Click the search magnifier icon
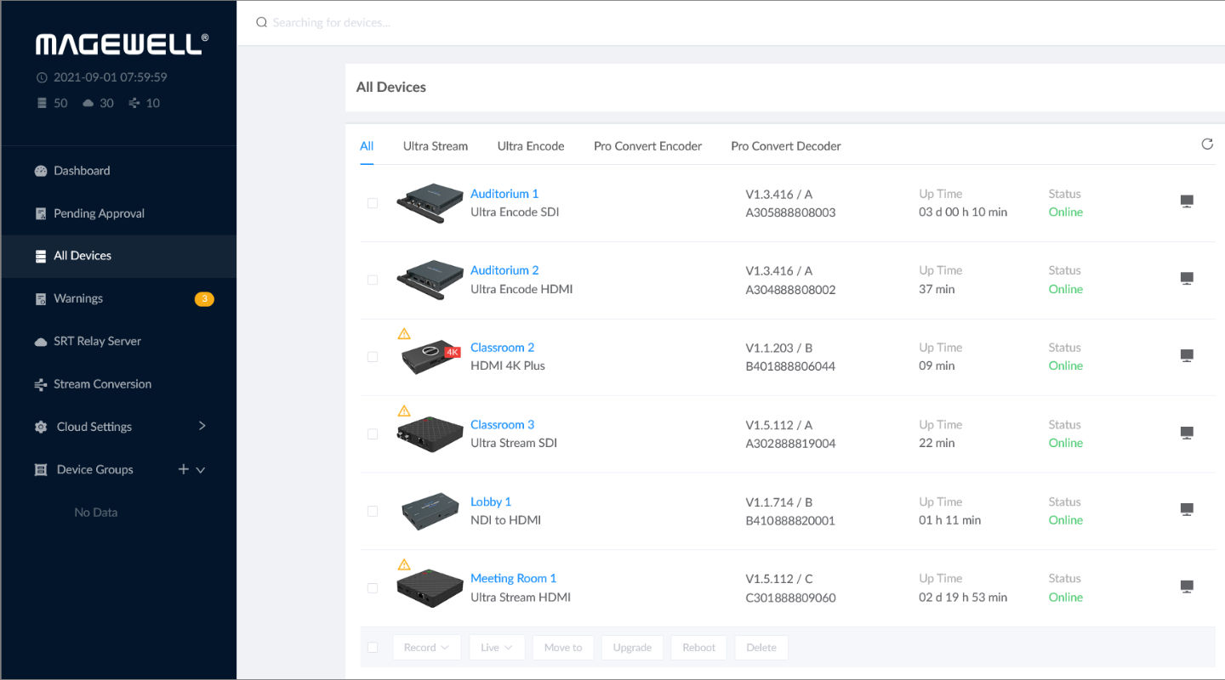This screenshot has width=1225, height=680. coord(262,23)
